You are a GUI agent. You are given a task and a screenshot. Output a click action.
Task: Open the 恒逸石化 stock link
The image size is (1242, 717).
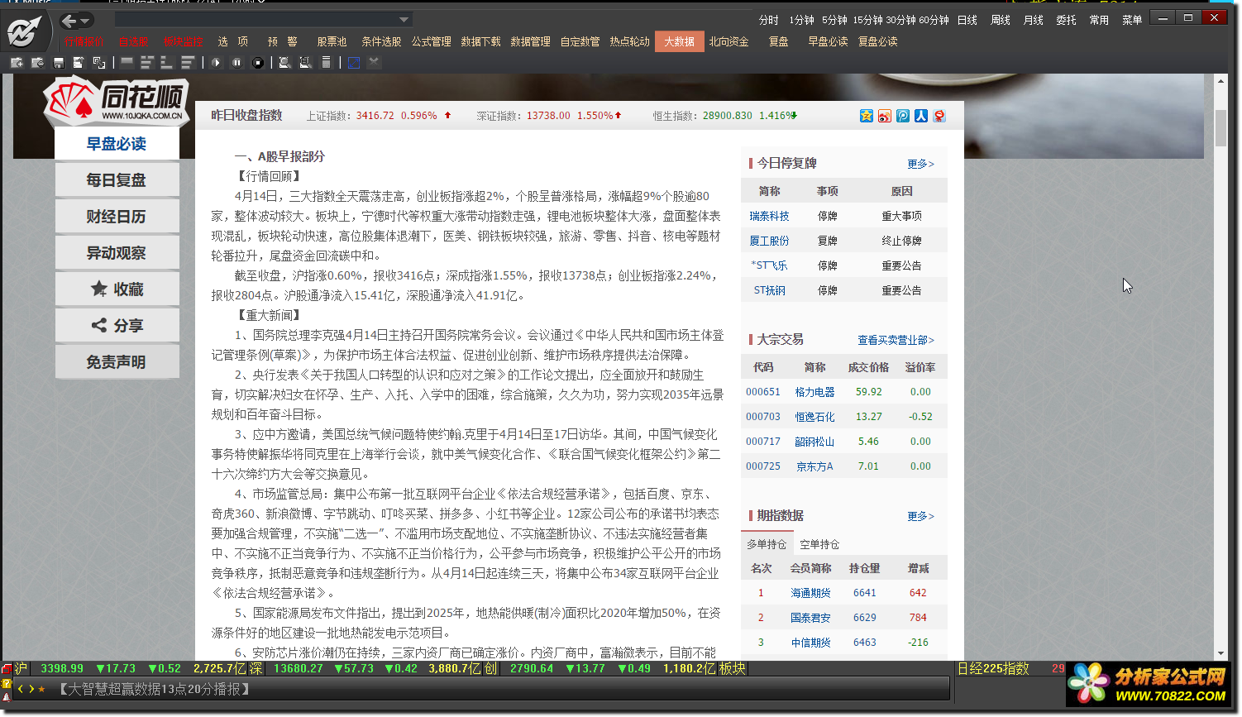click(814, 417)
